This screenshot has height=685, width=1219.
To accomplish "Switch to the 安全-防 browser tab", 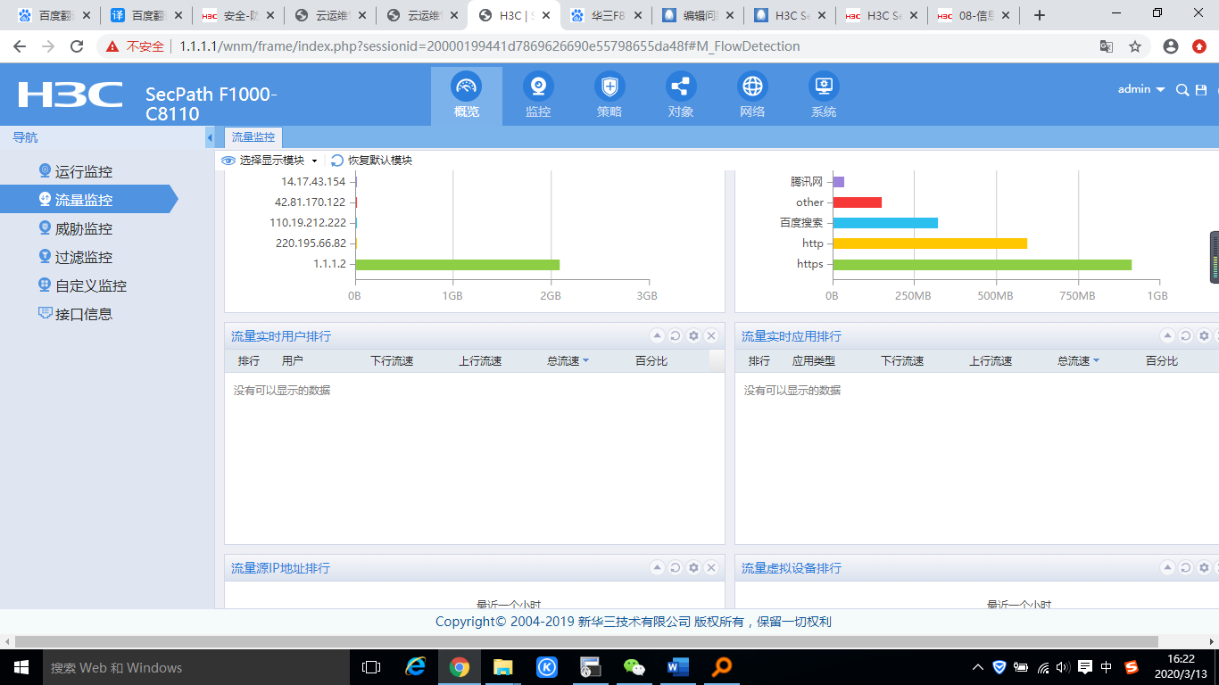I will pos(238,15).
